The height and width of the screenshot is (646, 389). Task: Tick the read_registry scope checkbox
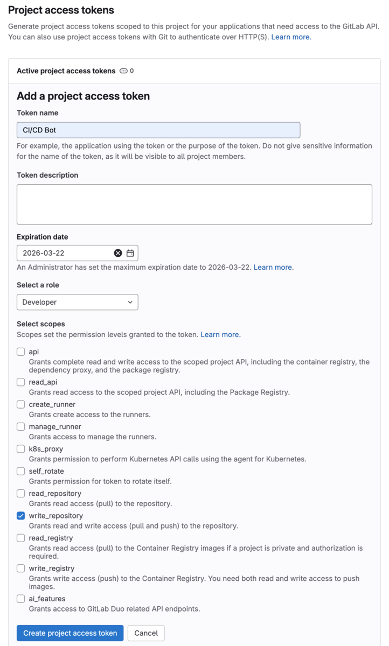point(21,538)
